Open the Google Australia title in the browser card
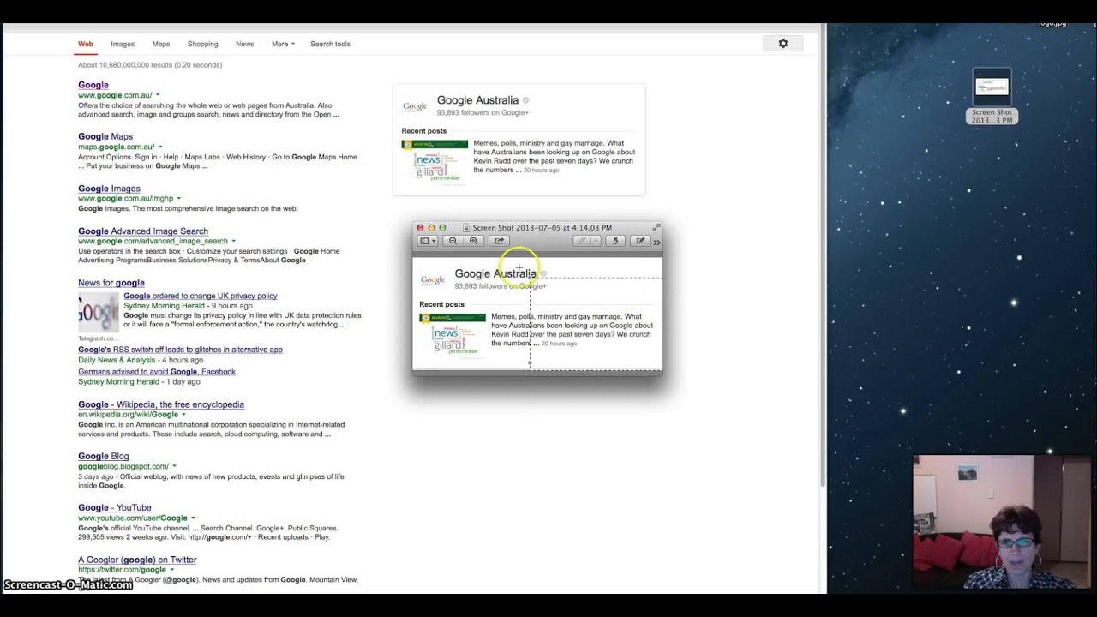The height and width of the screenshot is (617, 1097). 477,100
